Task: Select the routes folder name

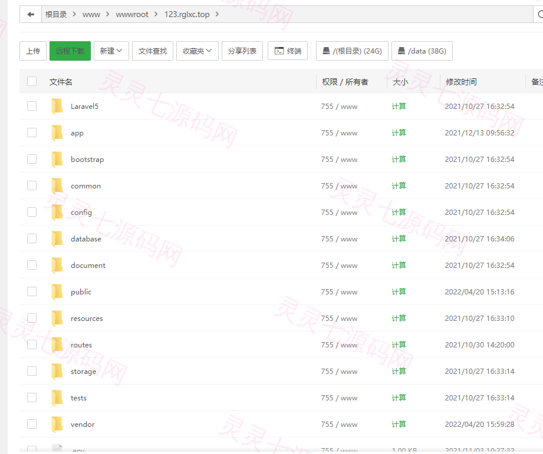Action: coord(81,344)
